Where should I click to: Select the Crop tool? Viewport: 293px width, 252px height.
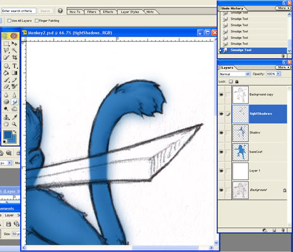(x=14, y=57)
